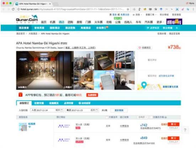Screen dimensions: 196x150
Task: Click the underlined hotel area link after the address
Action: (x=80, y=48)
